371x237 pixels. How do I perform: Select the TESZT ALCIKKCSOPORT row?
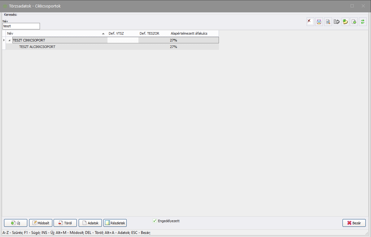tap(37, 47)
